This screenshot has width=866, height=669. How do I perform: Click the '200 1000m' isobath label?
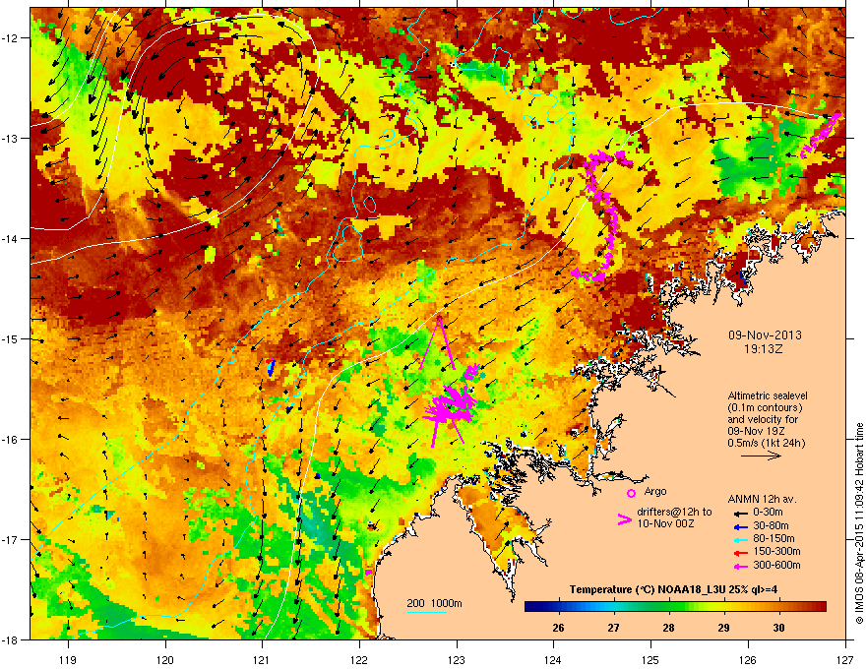tap(434, 603)
